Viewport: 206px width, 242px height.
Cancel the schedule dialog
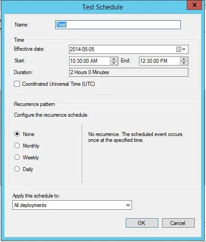178,223
